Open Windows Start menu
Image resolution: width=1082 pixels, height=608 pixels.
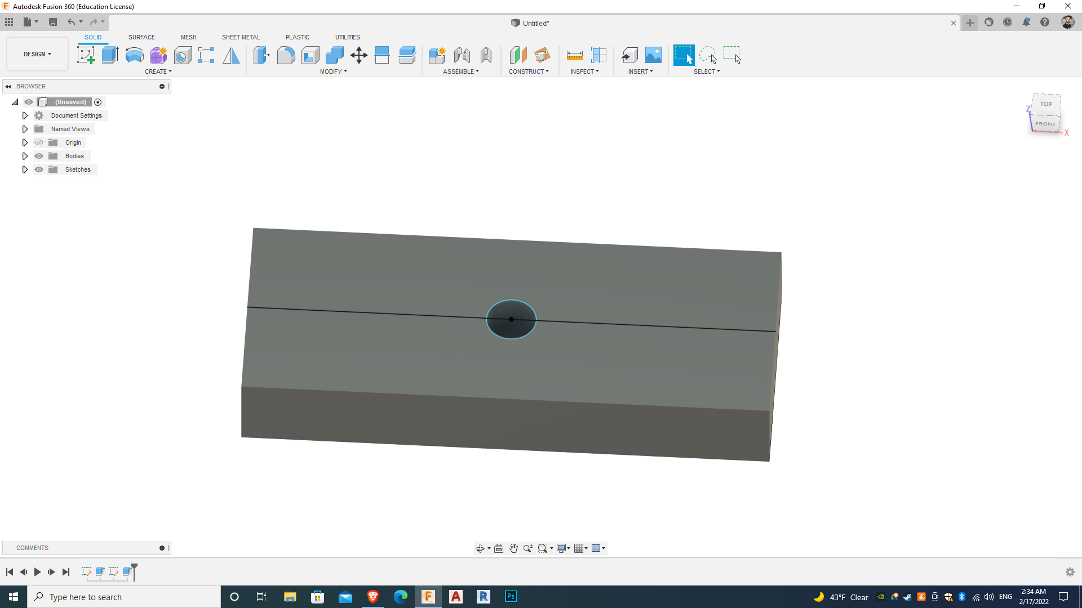coord(14,597)
